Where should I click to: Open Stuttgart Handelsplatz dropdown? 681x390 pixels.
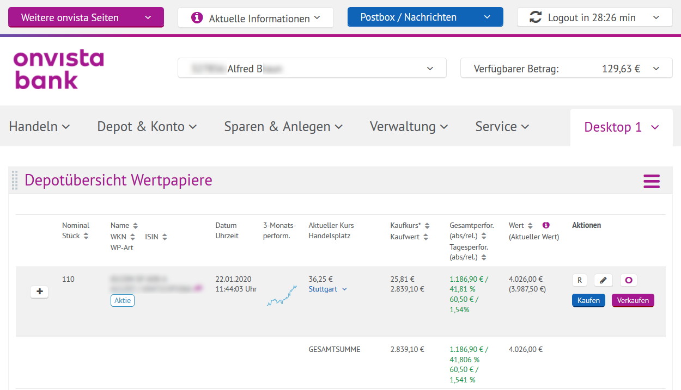tap(328, 289)
